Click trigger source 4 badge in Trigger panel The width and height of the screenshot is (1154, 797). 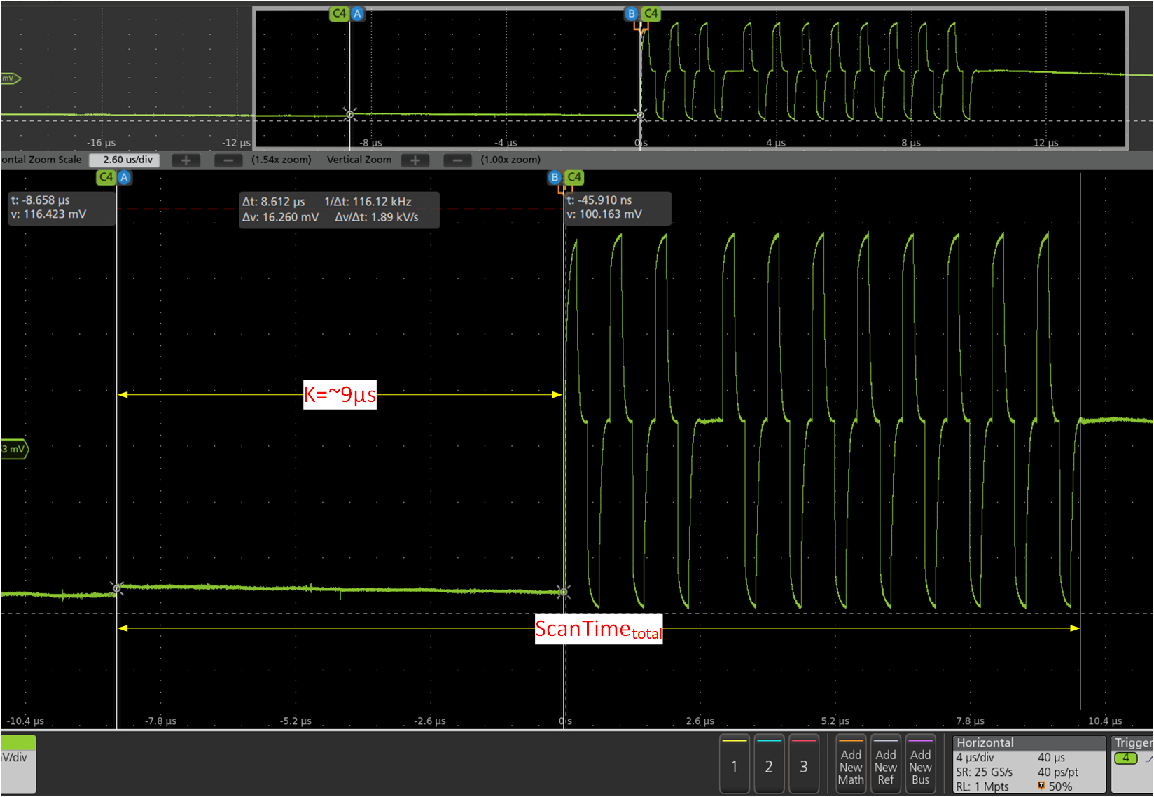point(1126,758)
